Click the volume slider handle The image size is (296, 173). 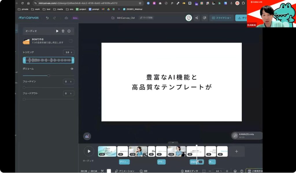point(49,76)
